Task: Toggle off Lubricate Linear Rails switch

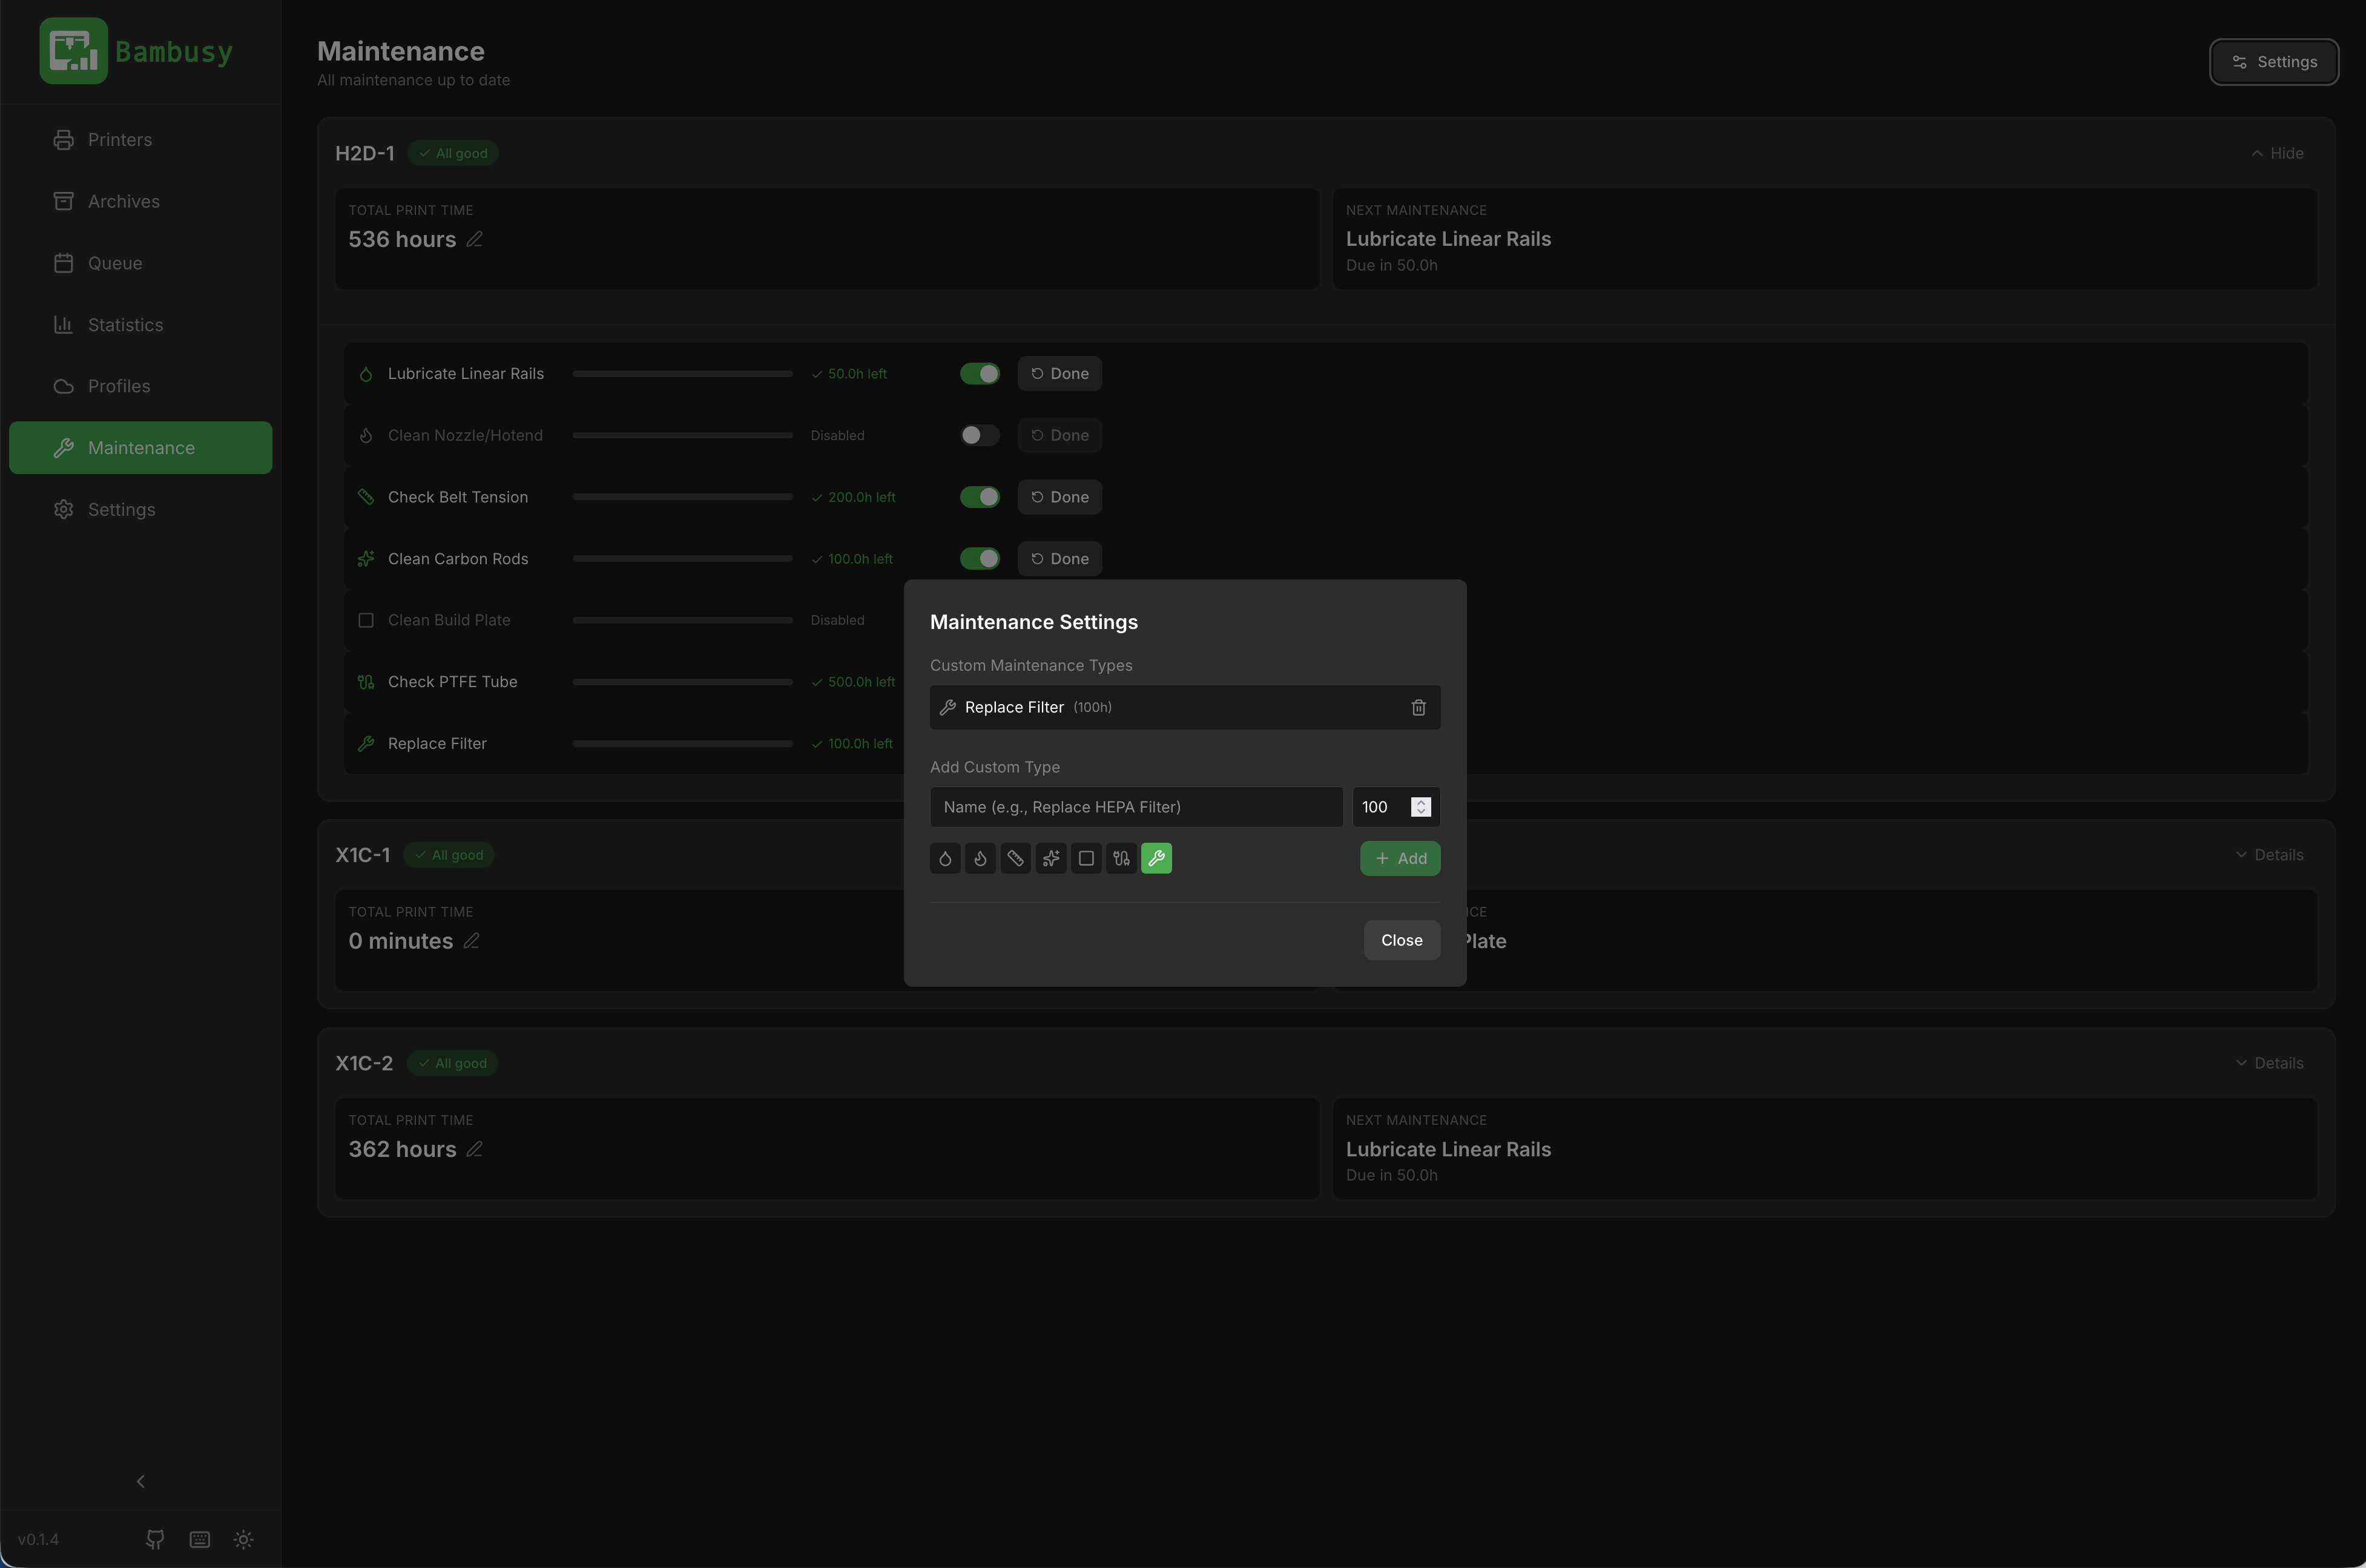Action: point(980,374)
